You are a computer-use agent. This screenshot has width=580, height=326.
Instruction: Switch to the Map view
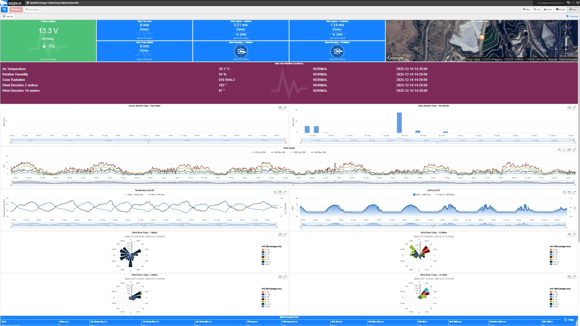pos(526,10)
